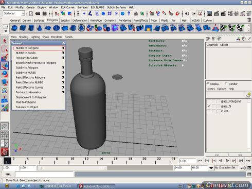
Task: Activate the Move tool in toolbox
Action: (5, 66)
